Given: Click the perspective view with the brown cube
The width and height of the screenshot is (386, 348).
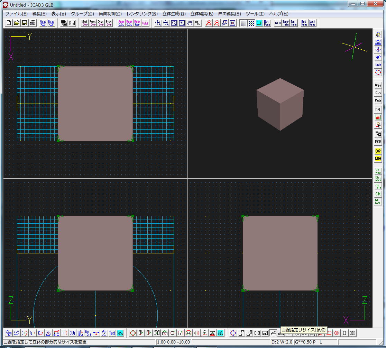Looking at the screenshot, I should coord(280,104).
